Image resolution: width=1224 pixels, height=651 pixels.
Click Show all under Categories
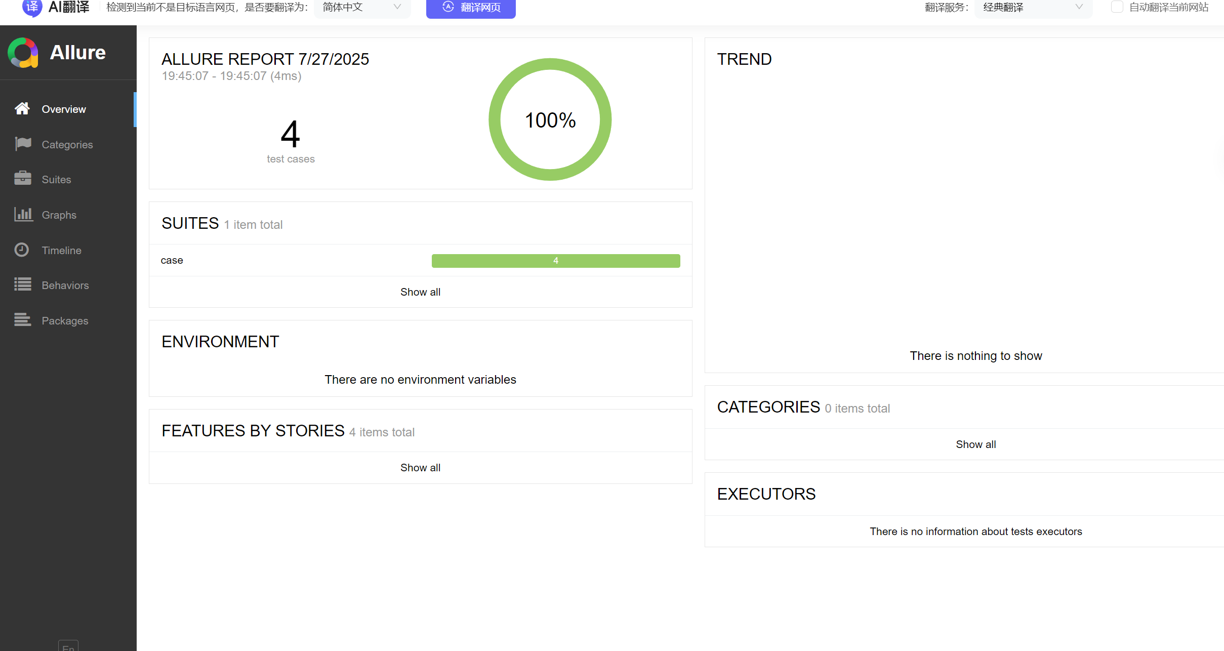click(976, 444)
